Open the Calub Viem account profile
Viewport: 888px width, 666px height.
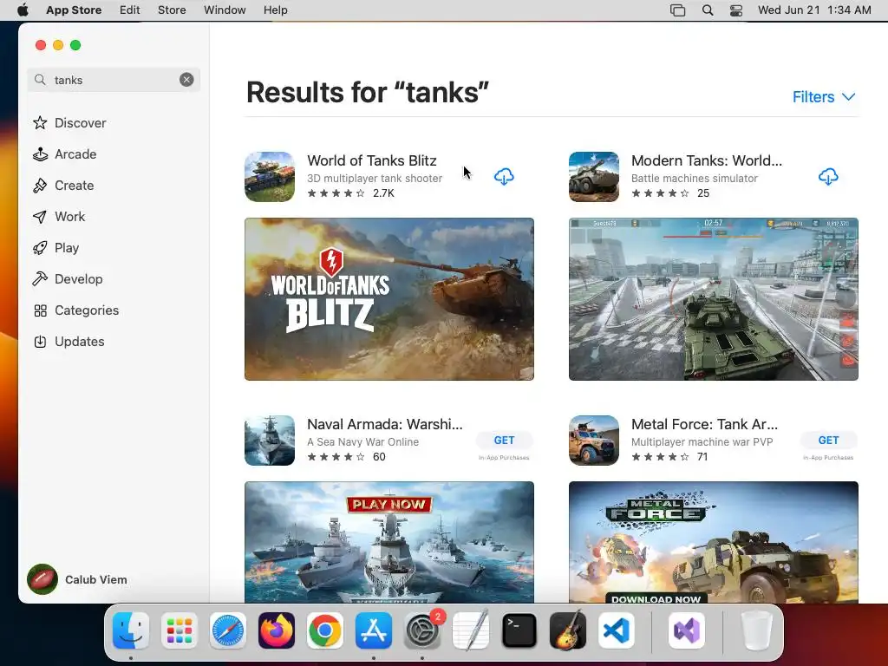[77, 579]
